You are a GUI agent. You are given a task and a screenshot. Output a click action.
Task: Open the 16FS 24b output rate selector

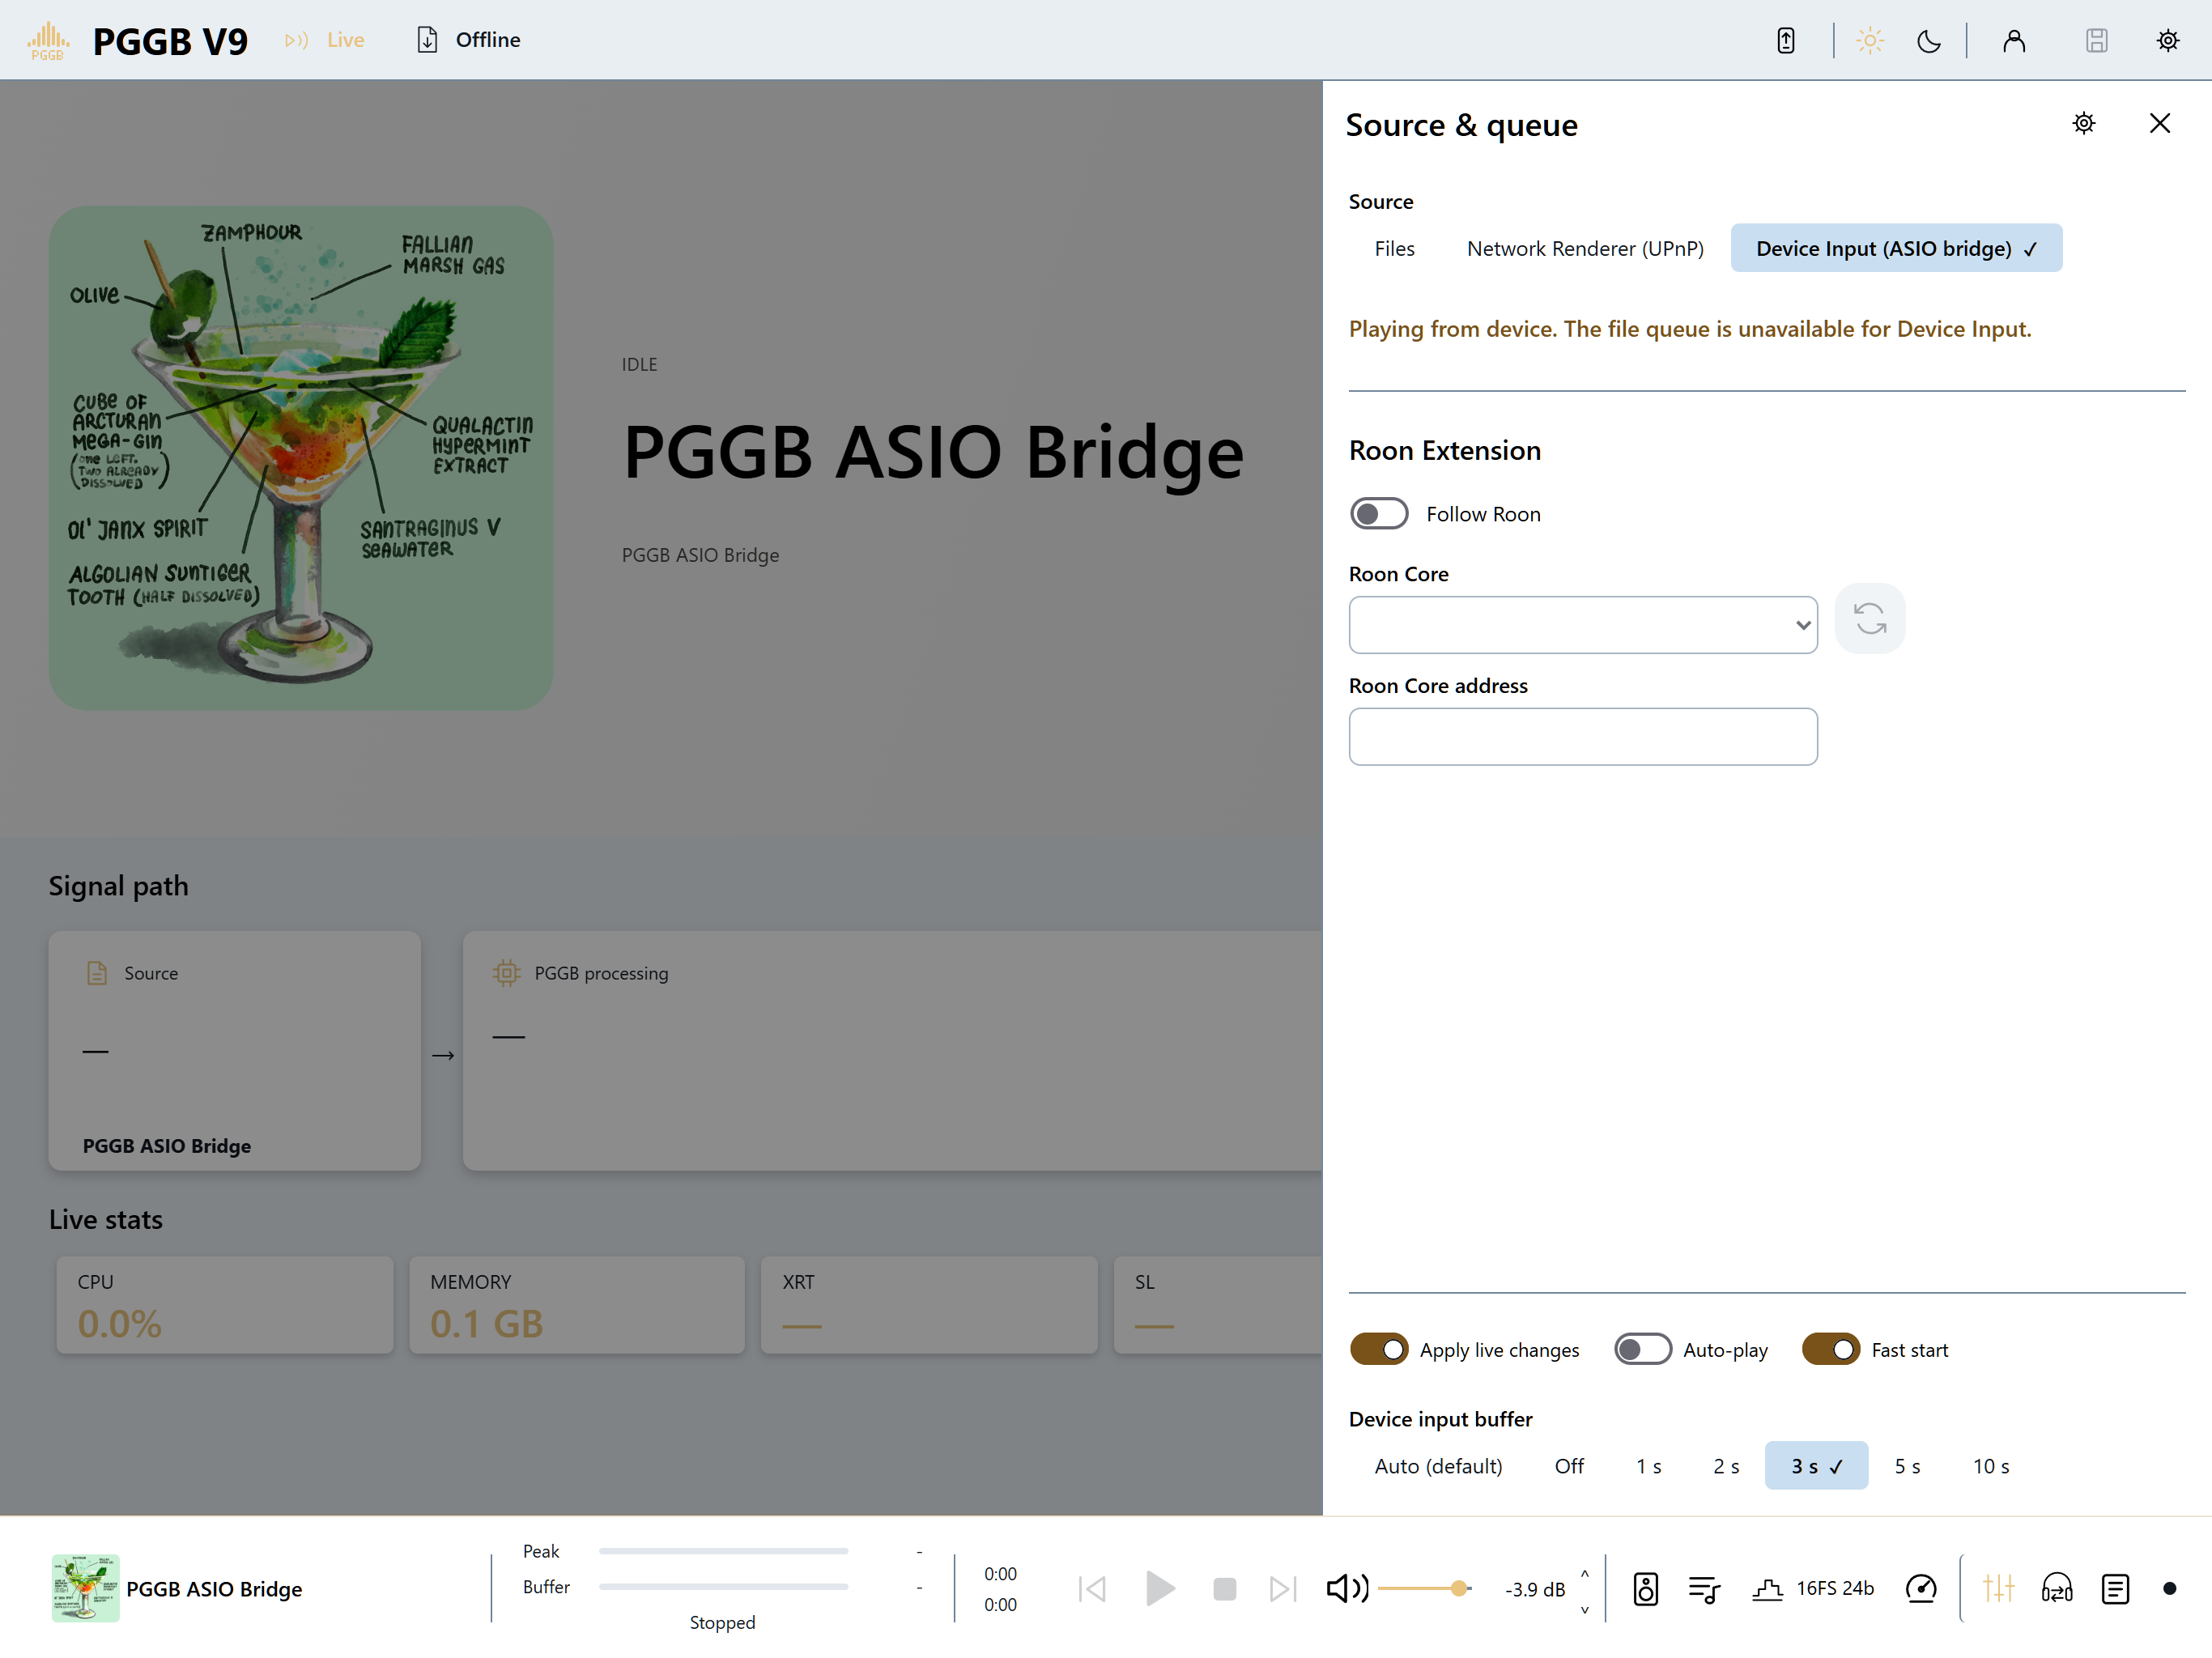tap(1812, 1588)
